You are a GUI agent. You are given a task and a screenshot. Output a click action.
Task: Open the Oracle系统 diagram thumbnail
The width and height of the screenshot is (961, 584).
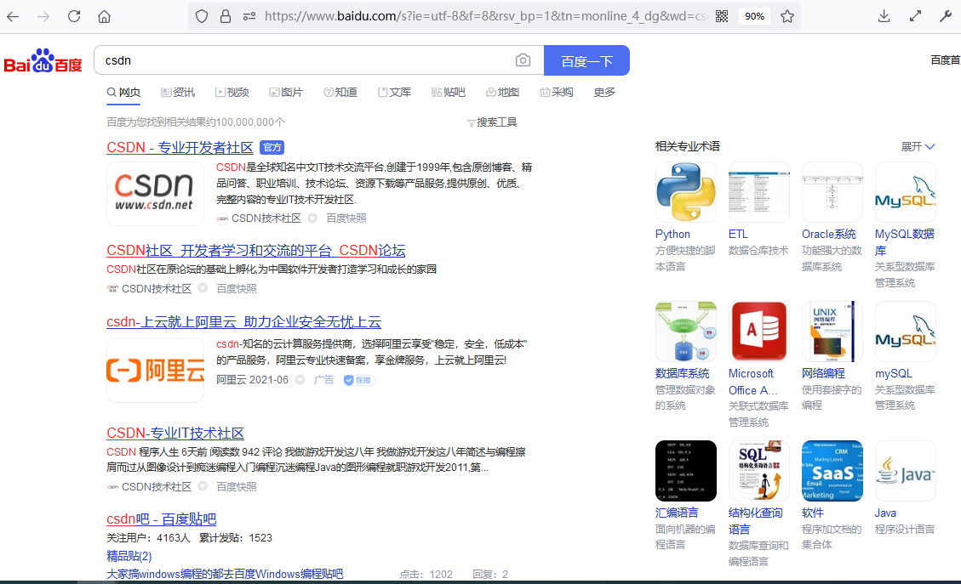pos(832,192)
